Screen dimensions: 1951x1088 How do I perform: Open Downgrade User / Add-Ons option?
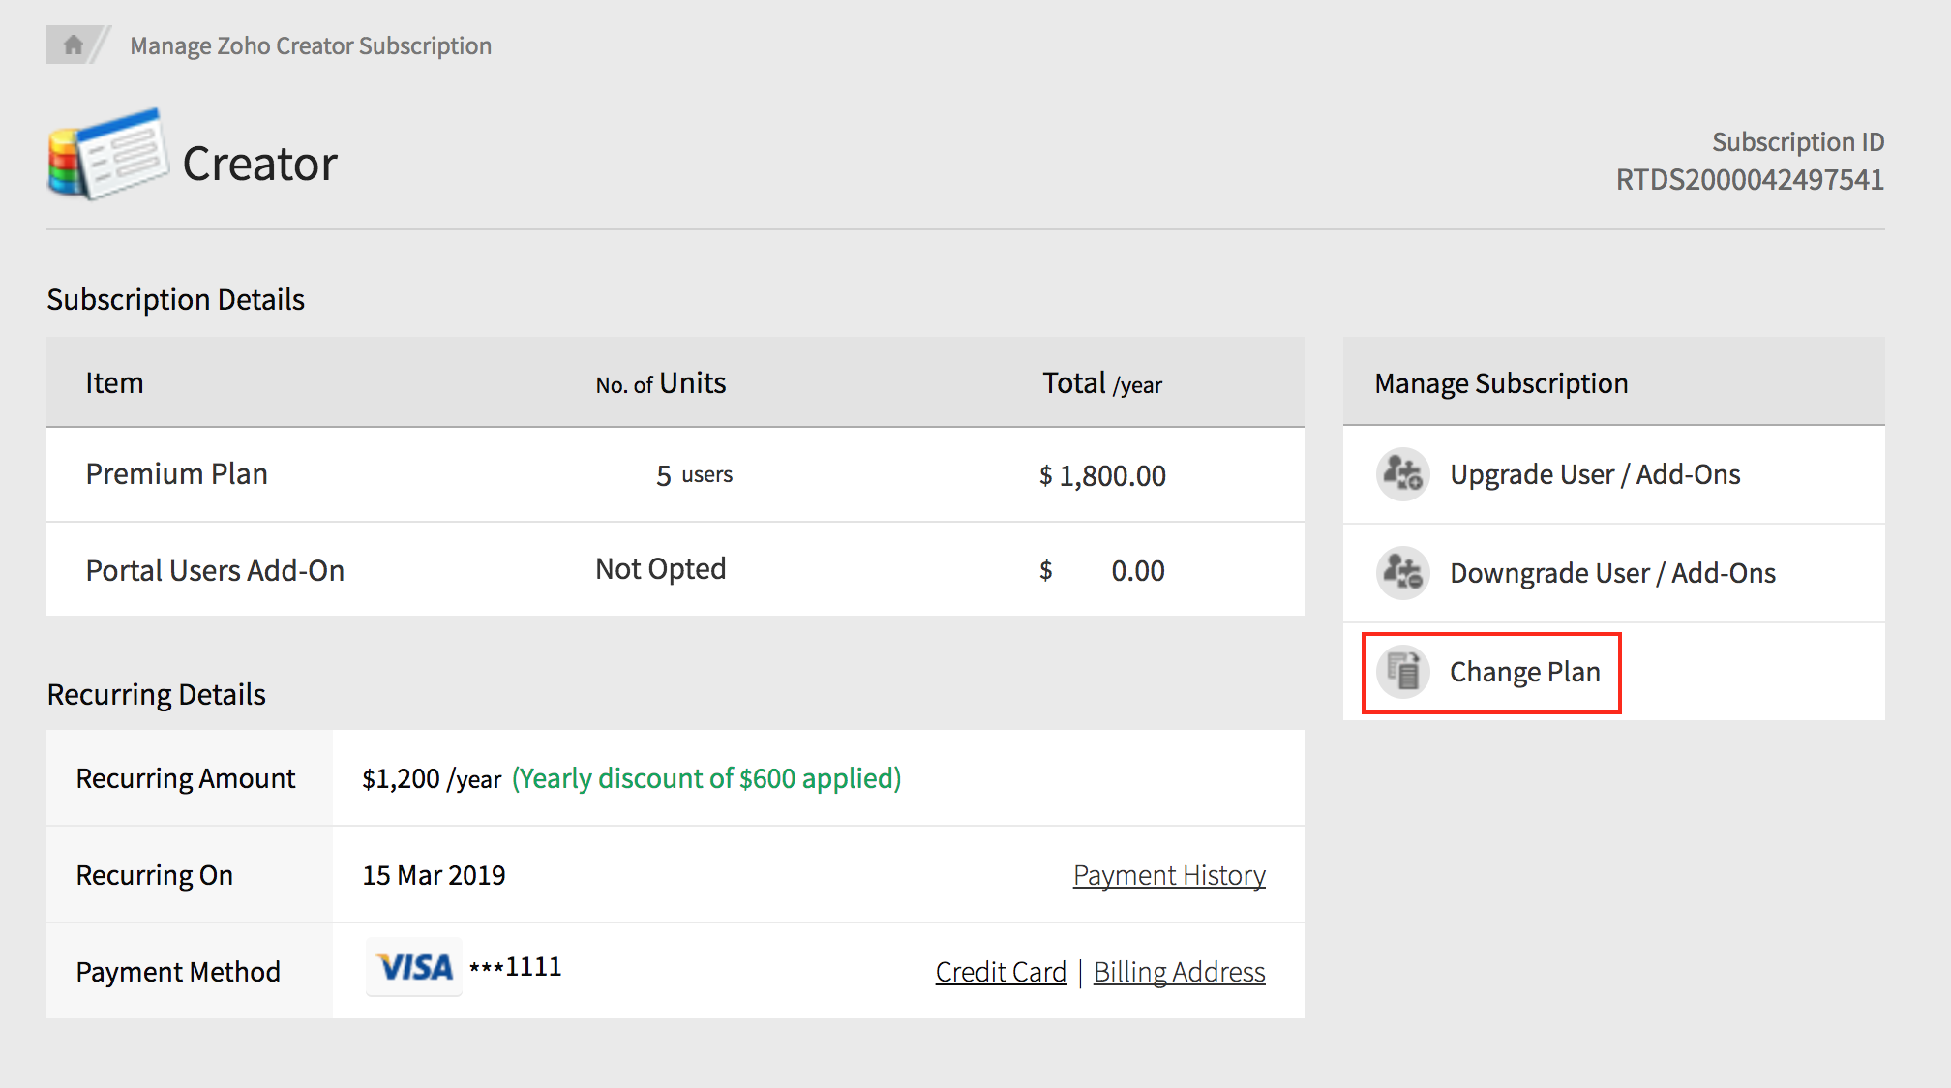(x=1612, y=573)
